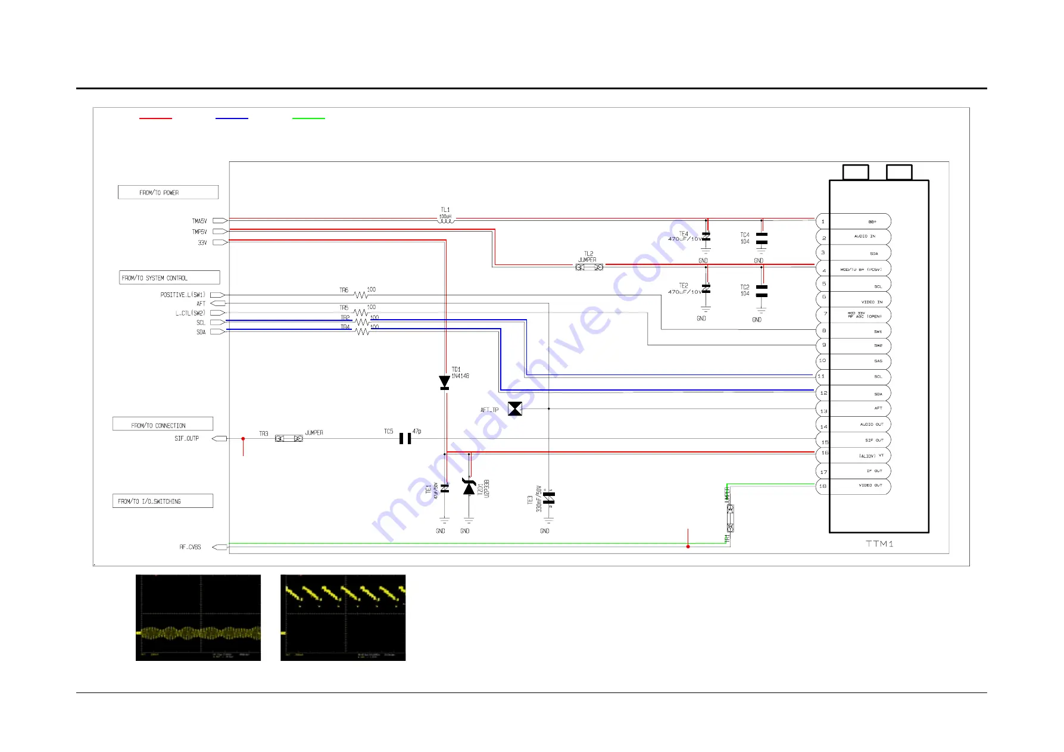Screen dimensions: 1064x752
Task: Click the 33V port arrow symbol
Action: (x=220, y=242)
